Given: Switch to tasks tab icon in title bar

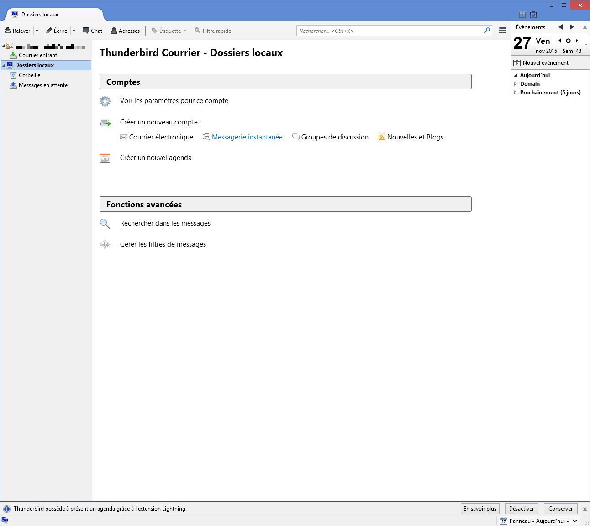Looking at the screenshot, I should (x=533, y=15).
